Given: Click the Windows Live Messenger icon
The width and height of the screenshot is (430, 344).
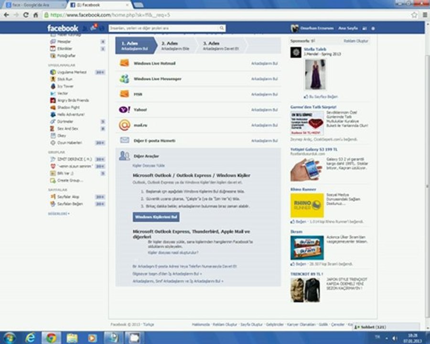Looking at the screenshot, I should (x=124, y=79).
